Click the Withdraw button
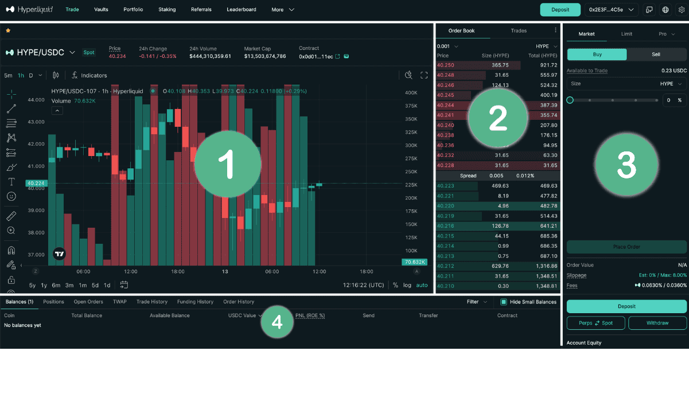This screenshot has width=689, height=413. [657, 323]
